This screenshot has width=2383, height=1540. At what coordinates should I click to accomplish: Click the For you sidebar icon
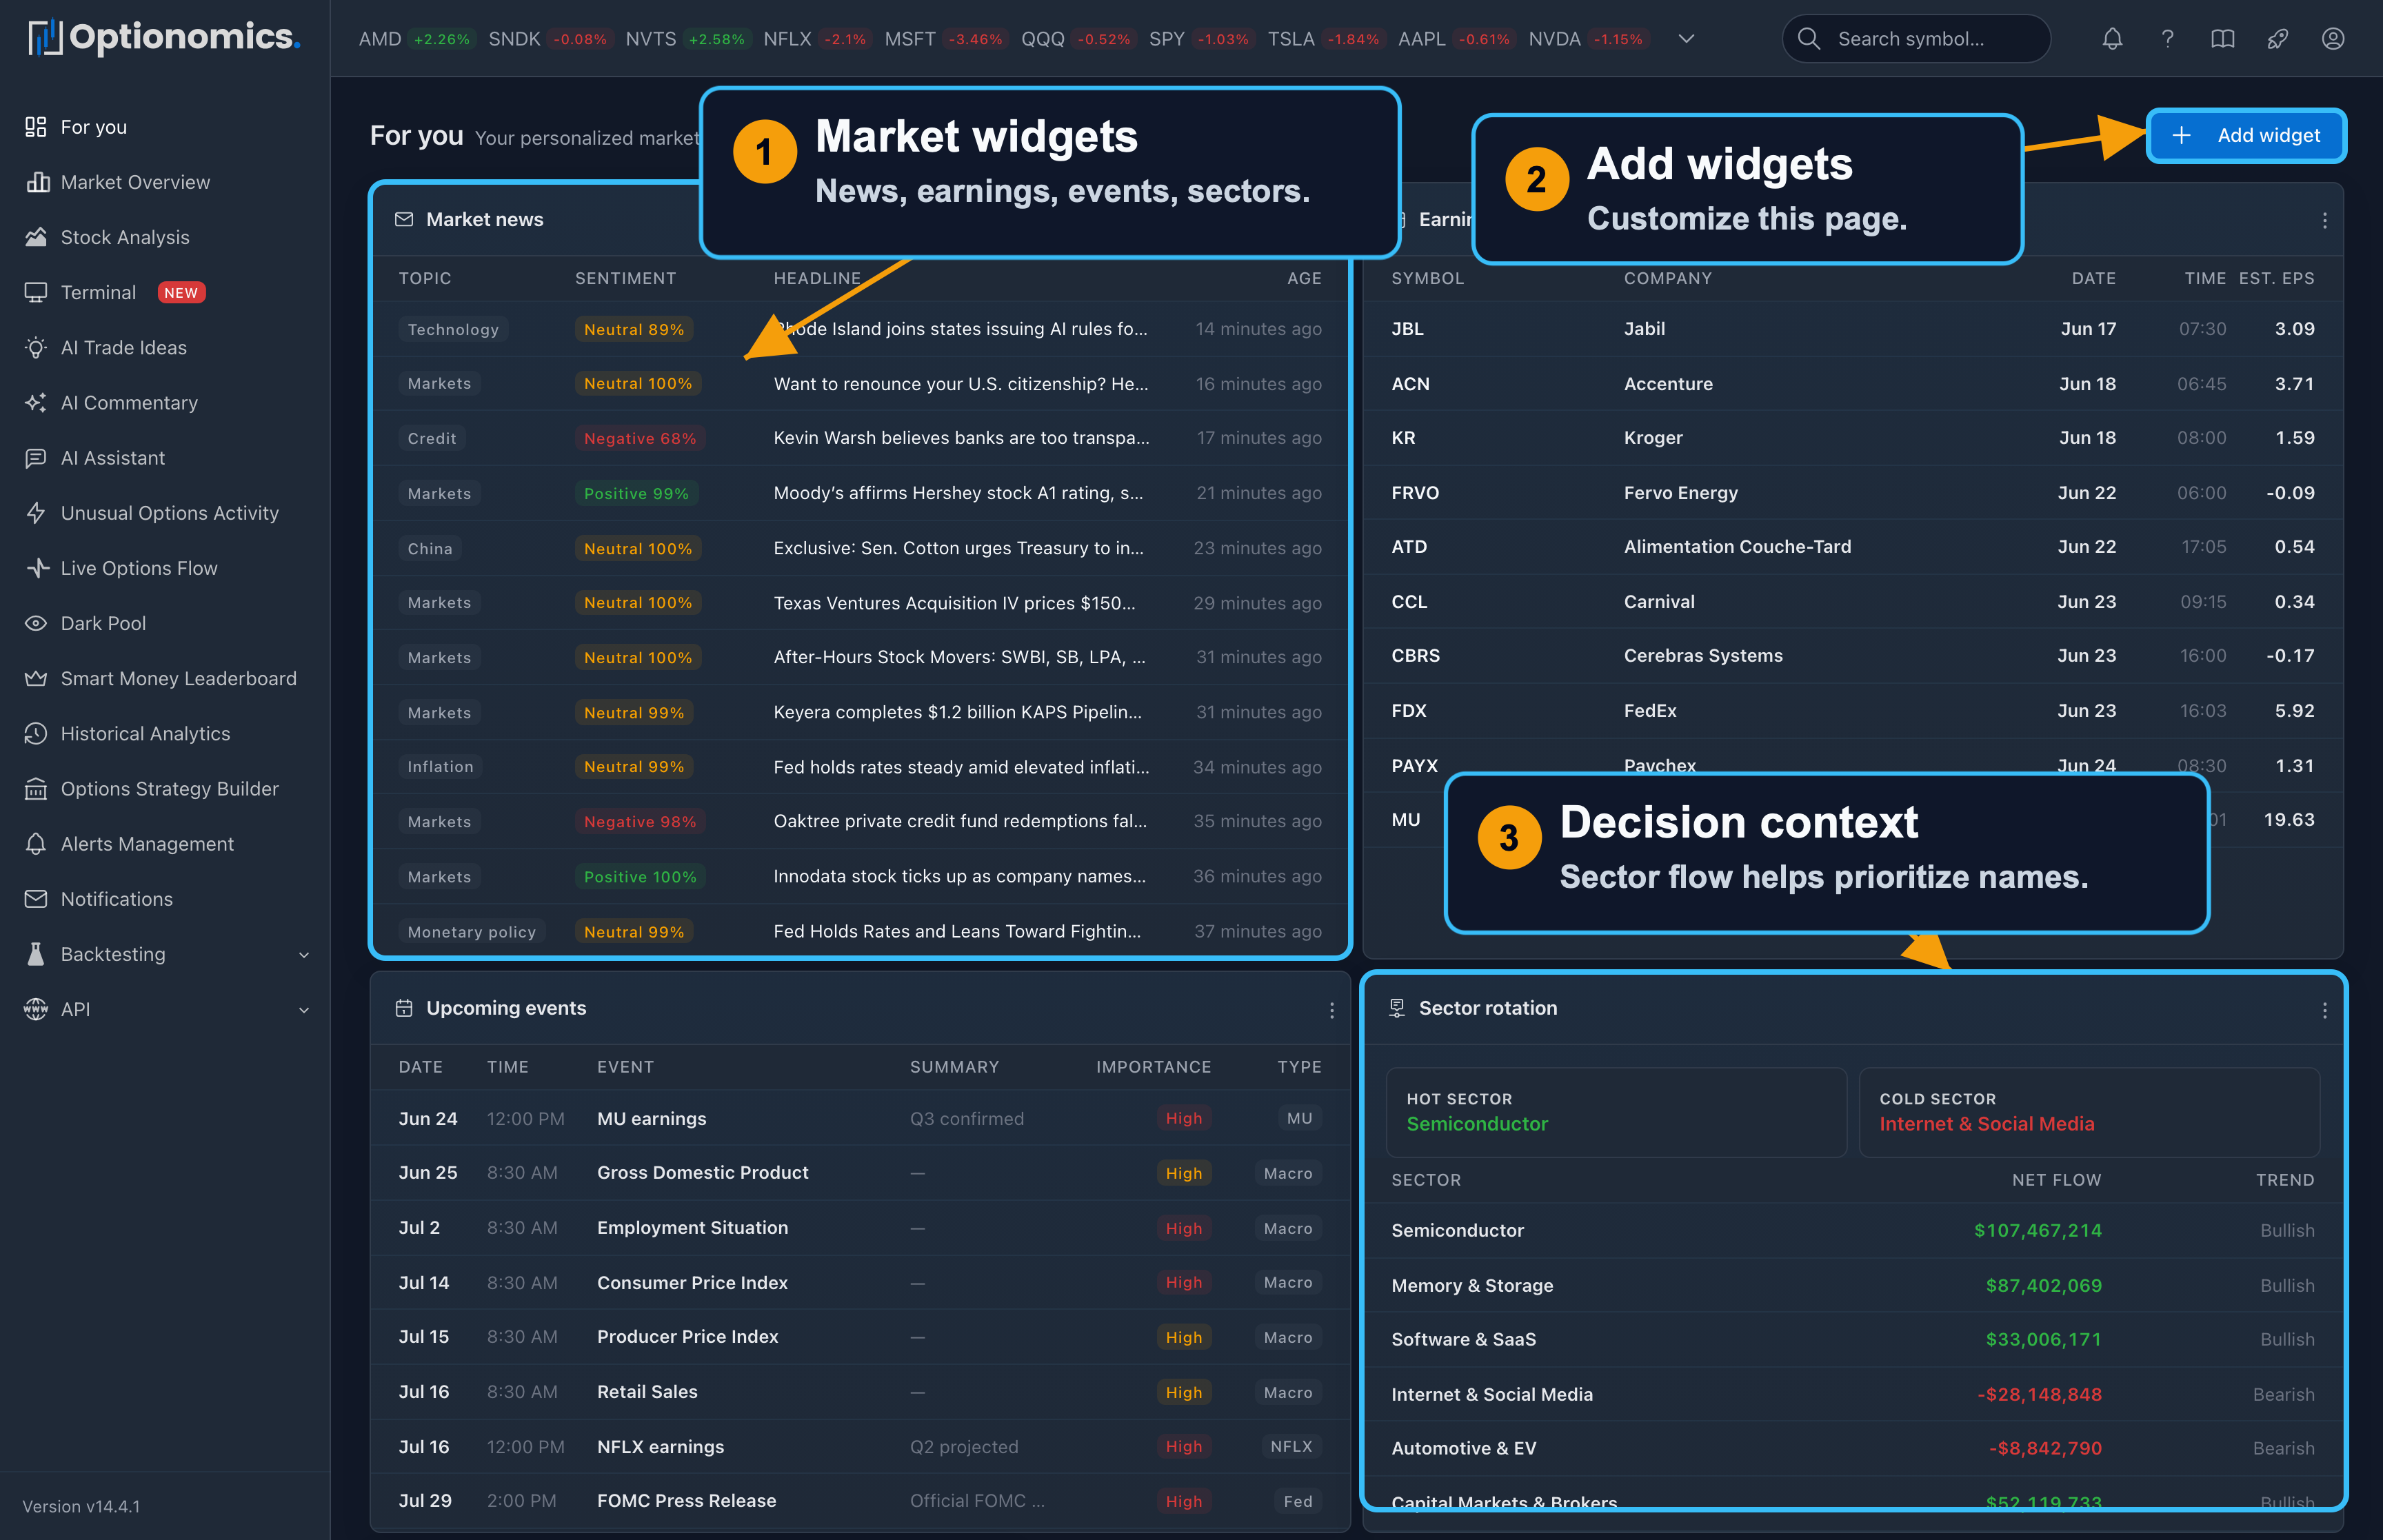(36, 127)
